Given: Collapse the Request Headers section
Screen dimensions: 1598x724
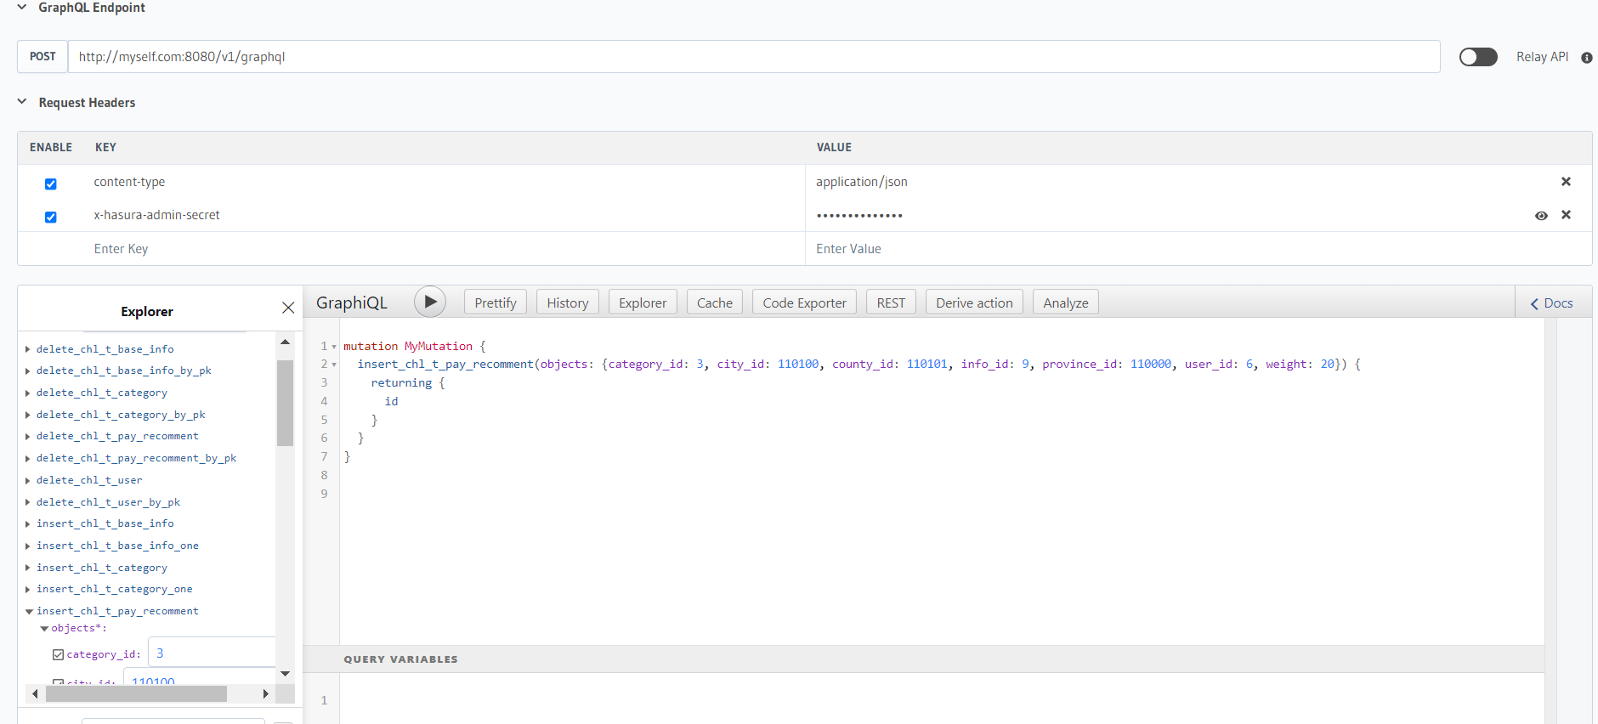Looking at the screenshot, I should pos(22,102).
